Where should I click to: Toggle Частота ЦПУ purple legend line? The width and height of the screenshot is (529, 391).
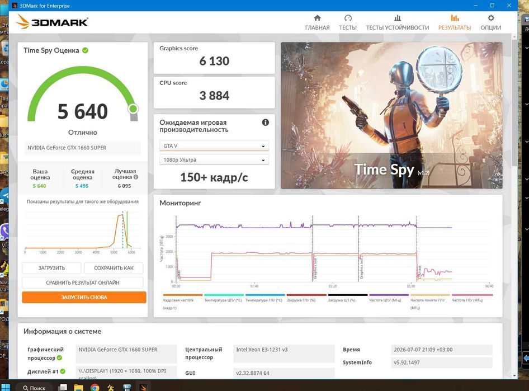coord(389,295)
